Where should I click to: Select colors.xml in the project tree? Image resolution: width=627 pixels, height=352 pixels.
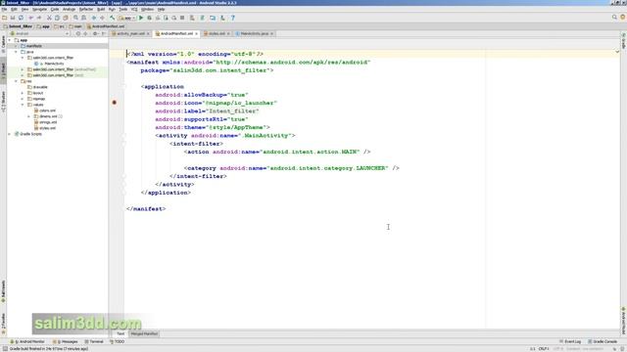[47, 110]
